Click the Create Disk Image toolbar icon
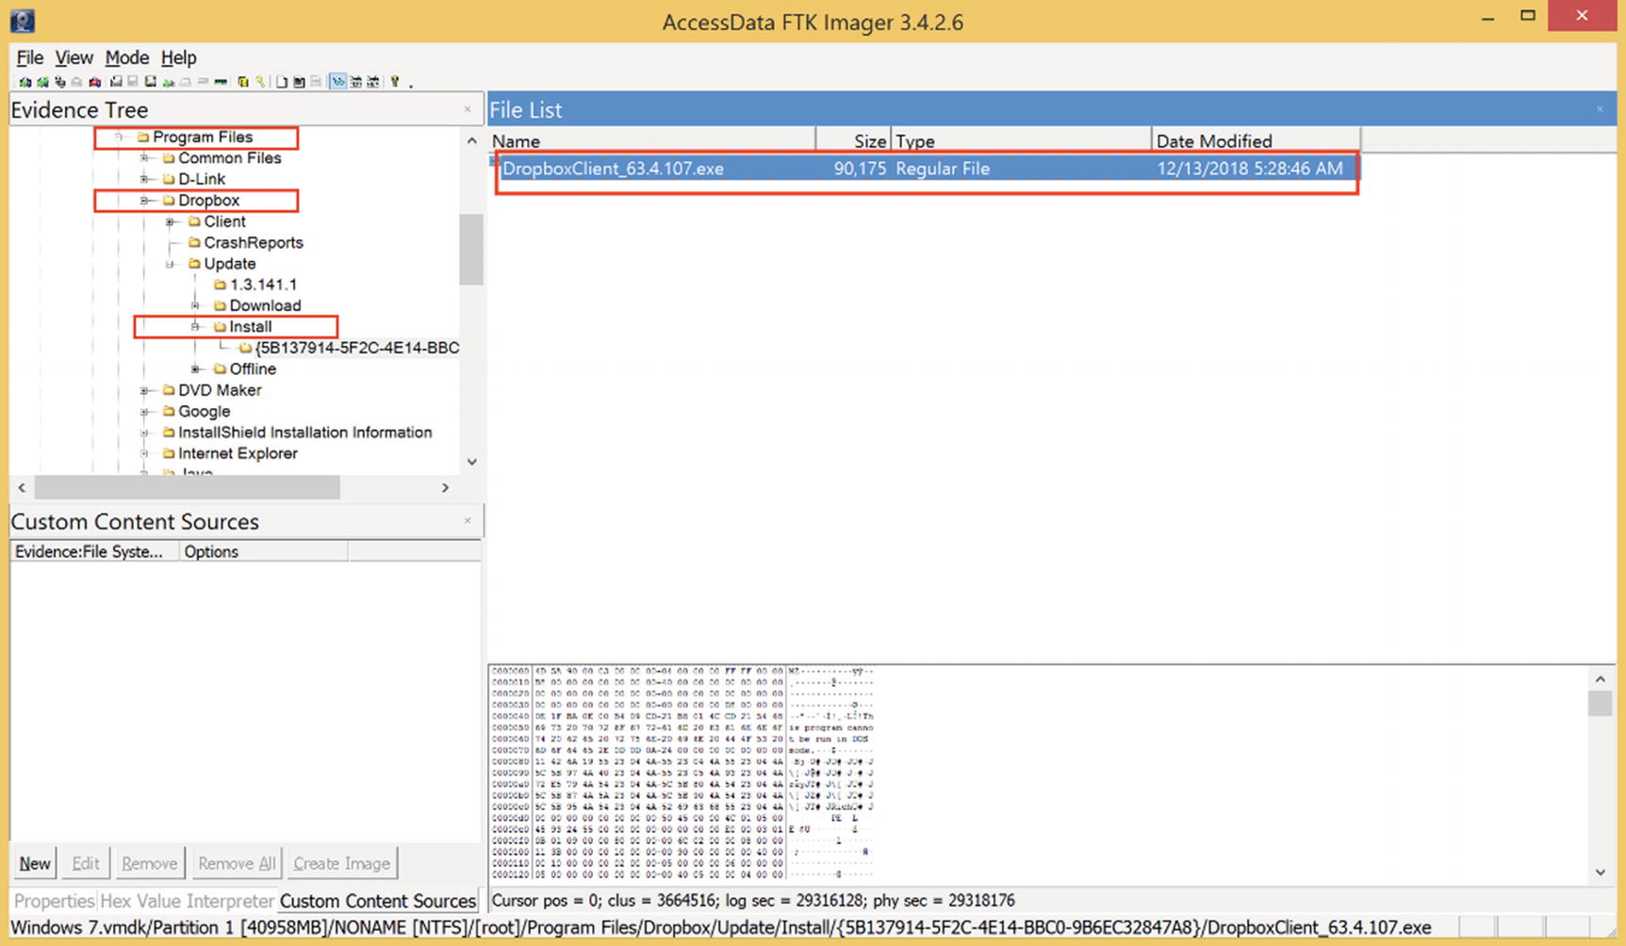This screenshot has width=1626, height=946. point(116,82)
